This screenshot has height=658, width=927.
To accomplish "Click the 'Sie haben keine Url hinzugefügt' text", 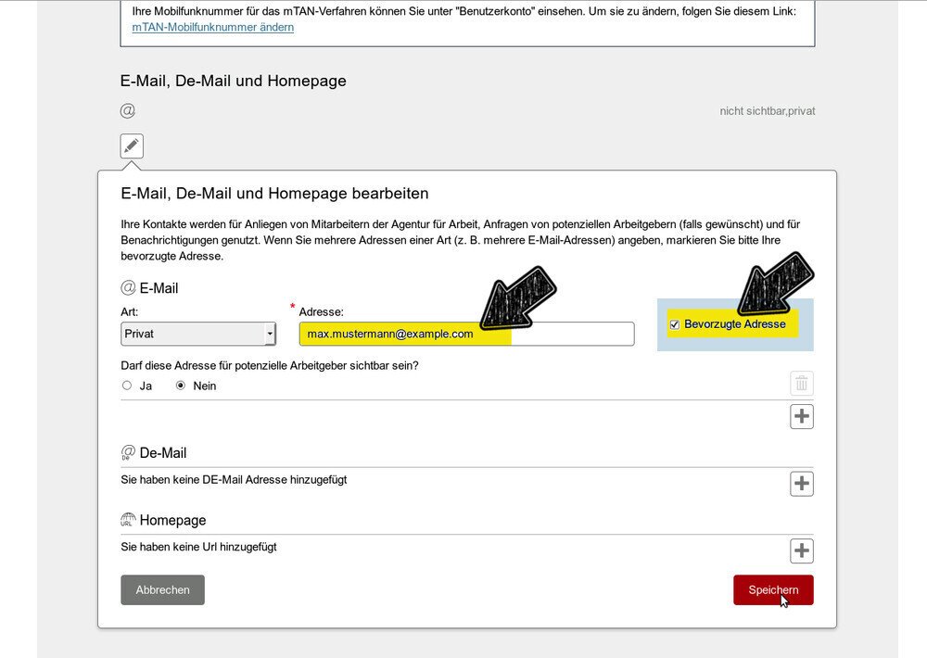I will [x=198, y=547].
